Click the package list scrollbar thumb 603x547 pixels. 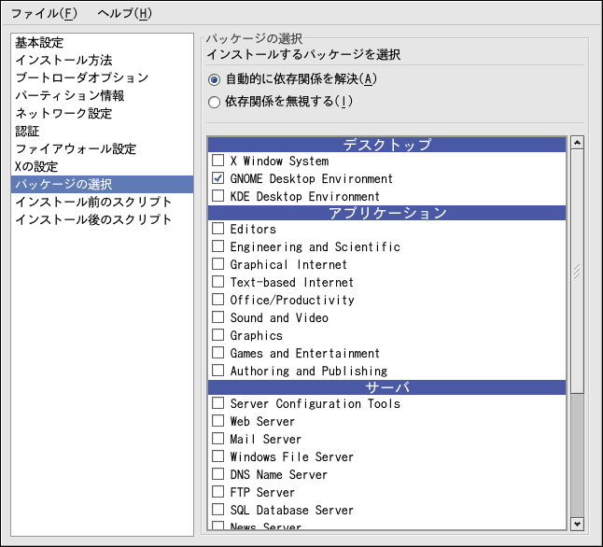[x=577, y=271]
